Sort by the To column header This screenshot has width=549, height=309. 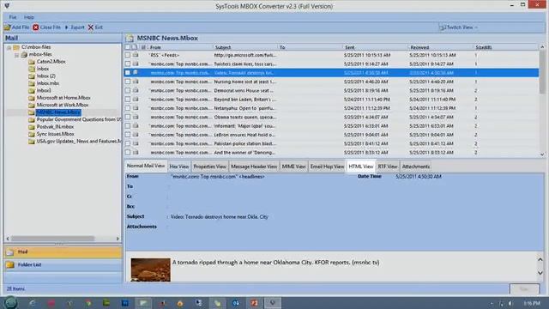click(x=311, y=47)
